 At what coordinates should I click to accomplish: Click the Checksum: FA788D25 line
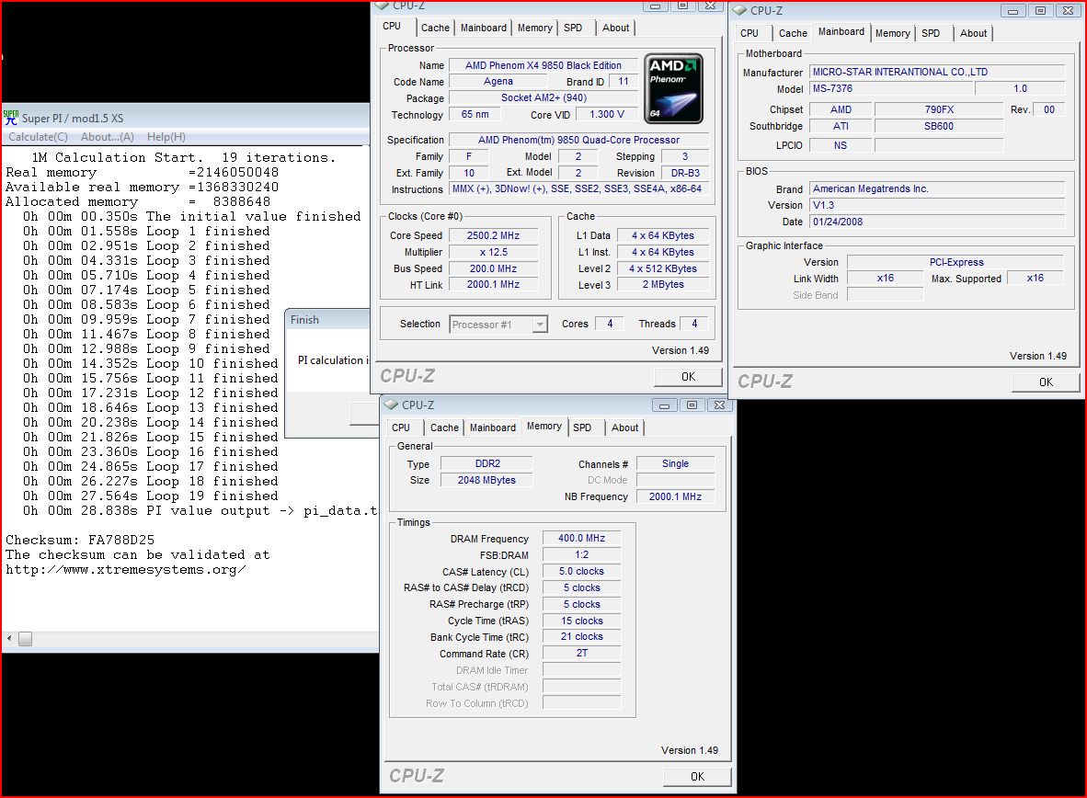(80, 540)
